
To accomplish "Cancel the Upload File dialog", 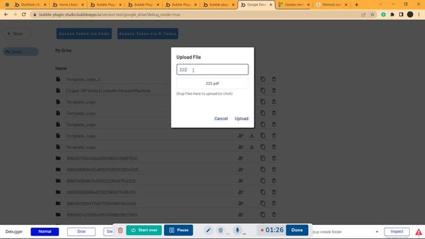I will (221, 118).
